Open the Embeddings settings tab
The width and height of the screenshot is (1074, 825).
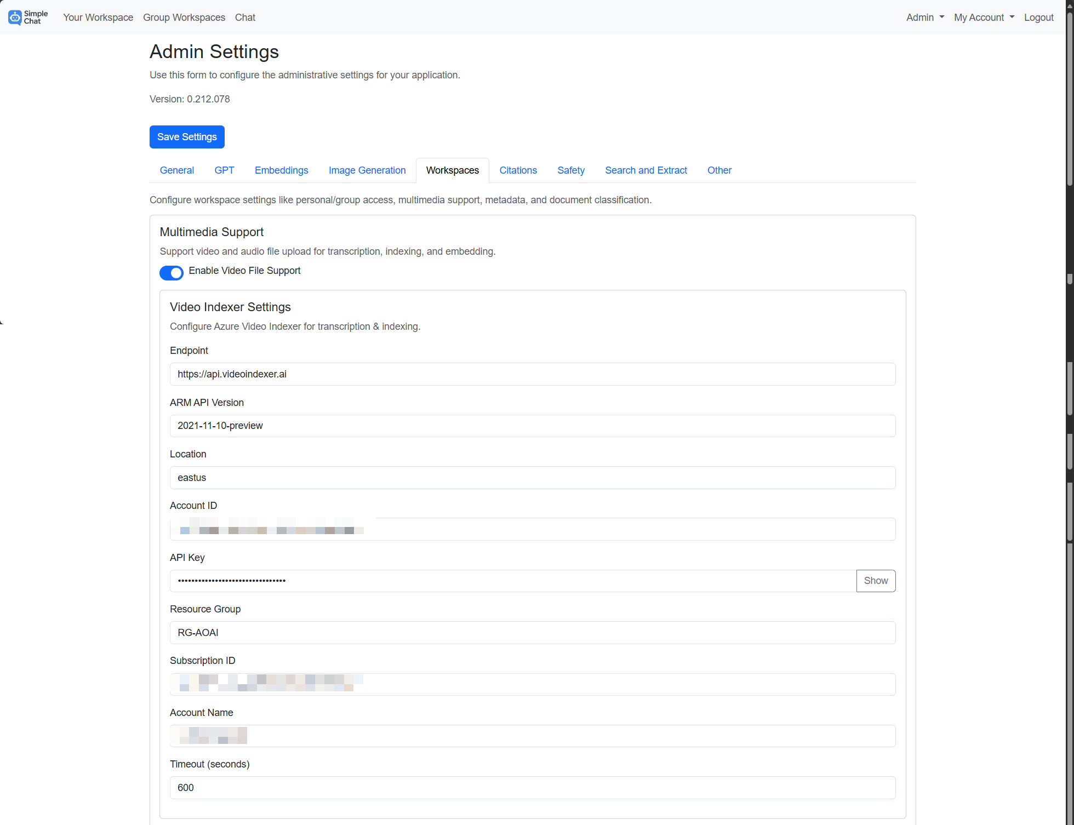[281, 170]
